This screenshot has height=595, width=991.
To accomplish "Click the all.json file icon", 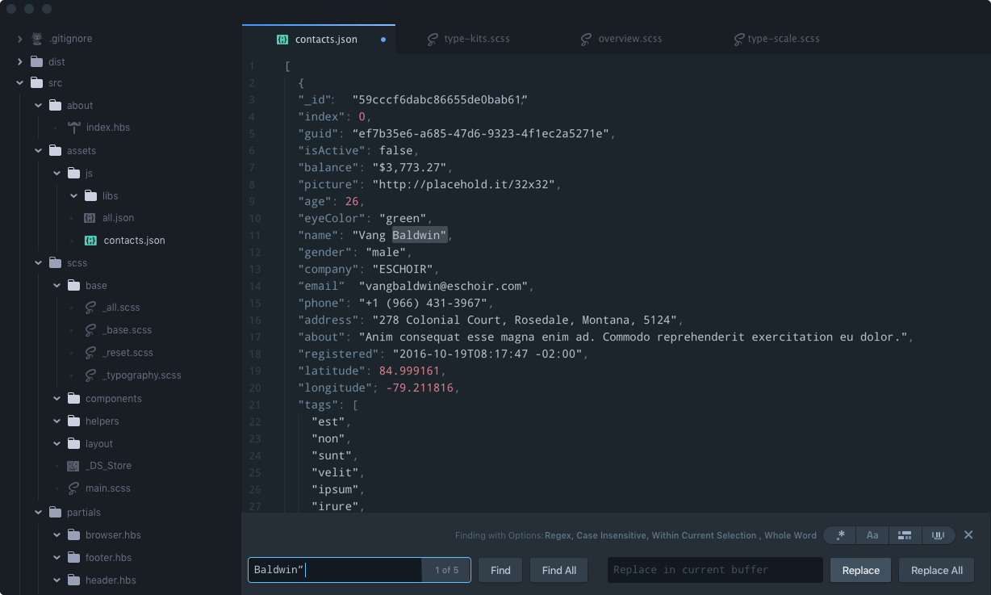I will [x=90, y=218].
